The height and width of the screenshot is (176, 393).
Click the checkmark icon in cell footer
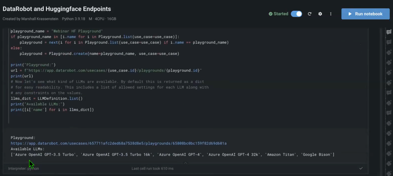tap(361, 168)
